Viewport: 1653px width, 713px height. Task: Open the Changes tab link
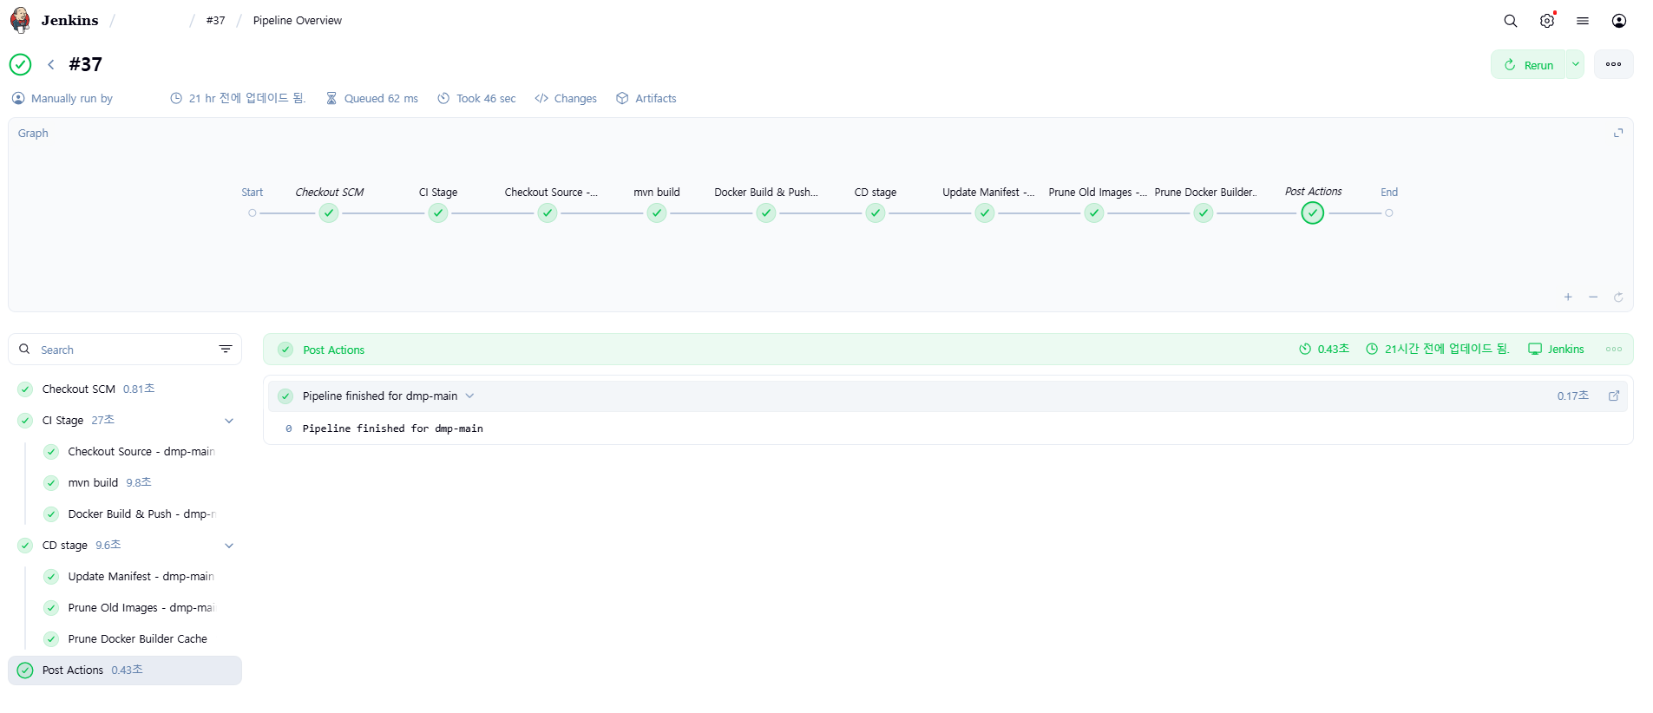coord(566,99)
